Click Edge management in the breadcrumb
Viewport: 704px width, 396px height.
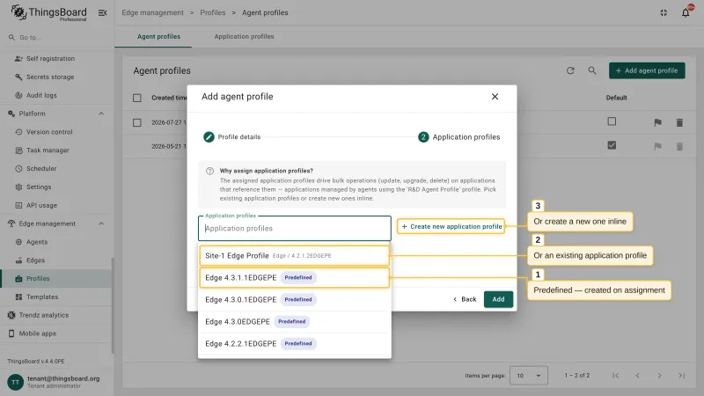152,12
